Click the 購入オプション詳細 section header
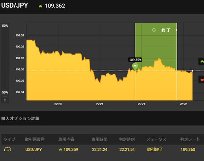The width and height of the screenshot is (204, 161). tap(20, 118)
